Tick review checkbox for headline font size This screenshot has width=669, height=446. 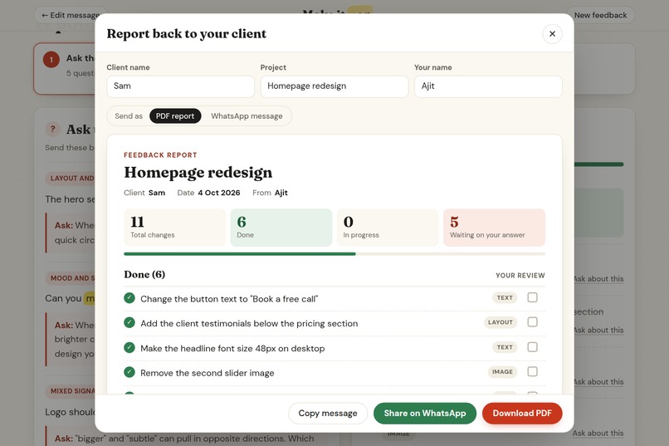(x=532, y=347)
